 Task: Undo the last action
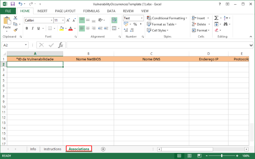pyautogui.click(x=20, y=4)
